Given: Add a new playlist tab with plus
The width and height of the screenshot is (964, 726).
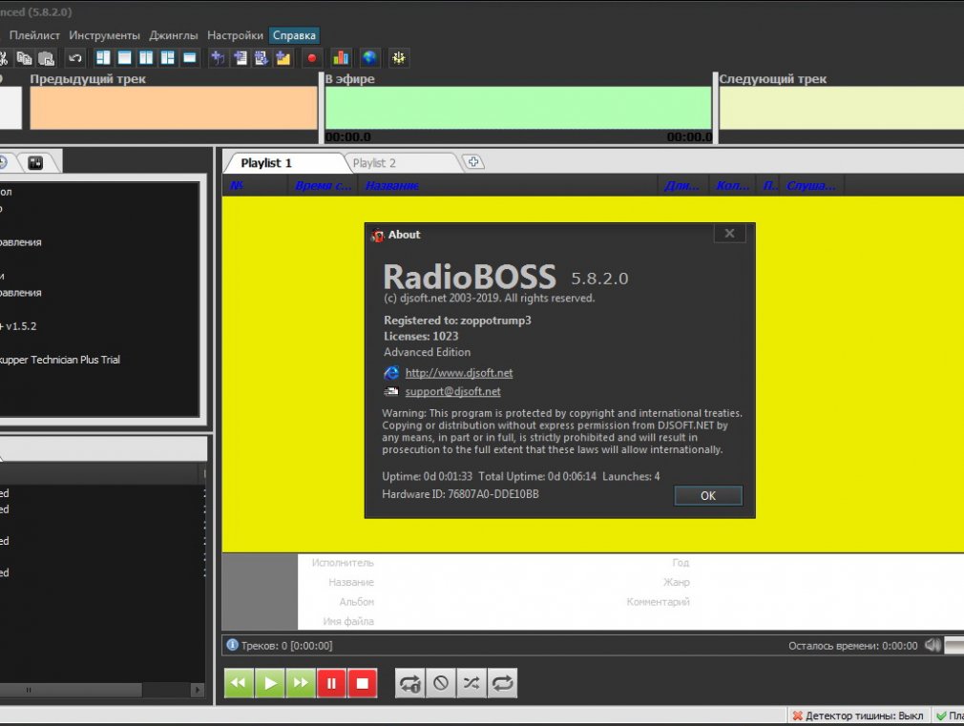Looking at the screenshot, I should pyautogui.click(x=473, y=162).
